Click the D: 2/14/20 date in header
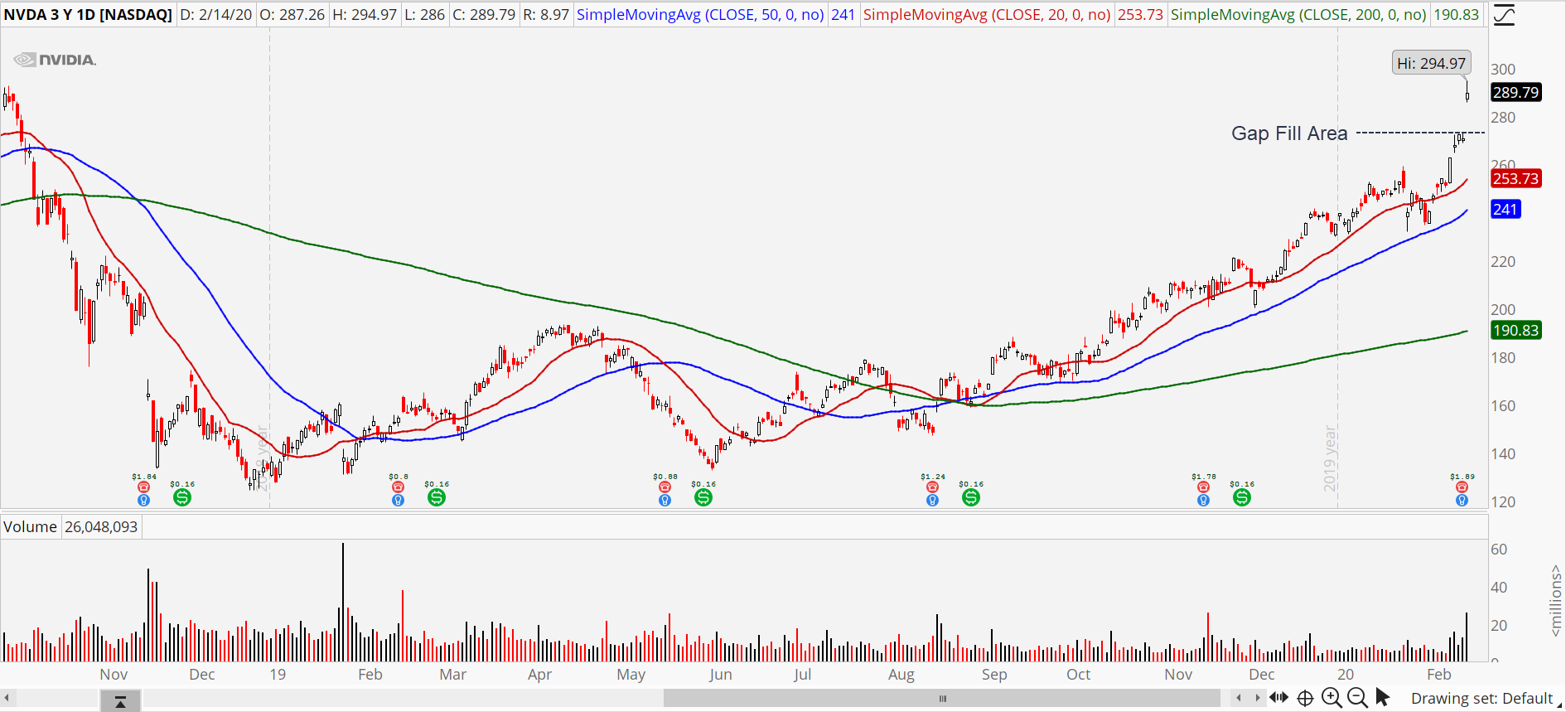This screenshot has height=712, width=1566. click(215, 14)
